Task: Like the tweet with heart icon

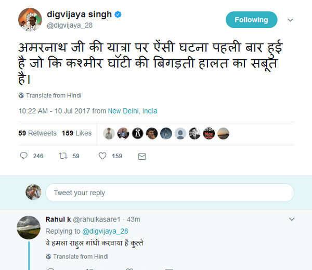Action: tap(102, 156)
